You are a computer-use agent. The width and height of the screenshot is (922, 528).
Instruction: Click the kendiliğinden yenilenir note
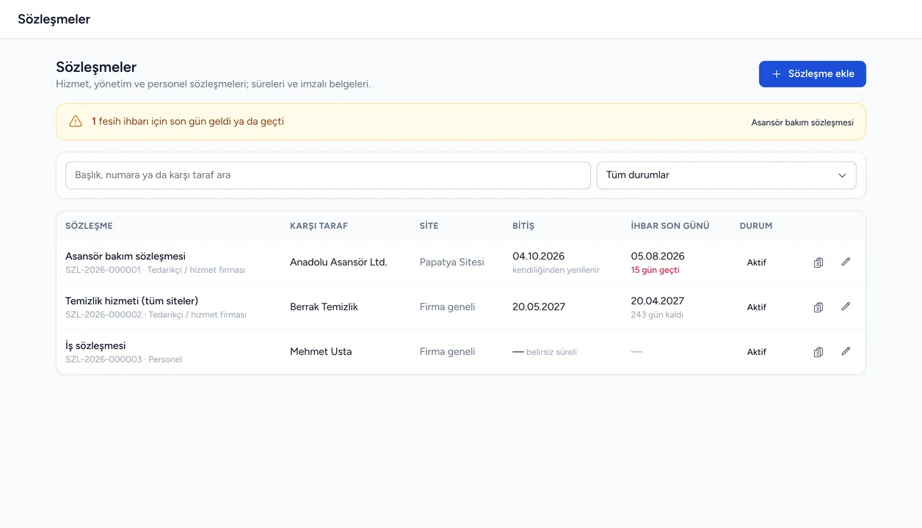pos(556,270)
